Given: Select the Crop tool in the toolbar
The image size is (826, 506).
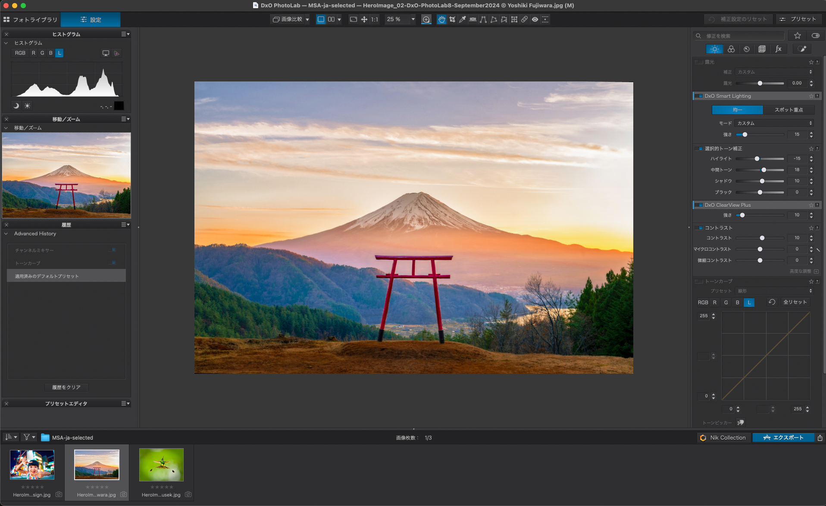Looking at the screenshot, I should [452, 19].
